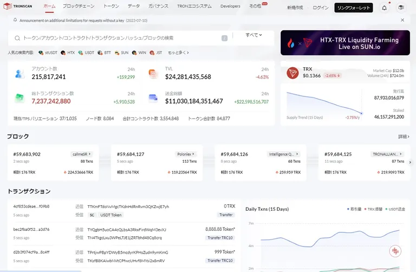Click burn flame icon on block #59,683,902
Screen dimensions: 416x272
(65, 172)
